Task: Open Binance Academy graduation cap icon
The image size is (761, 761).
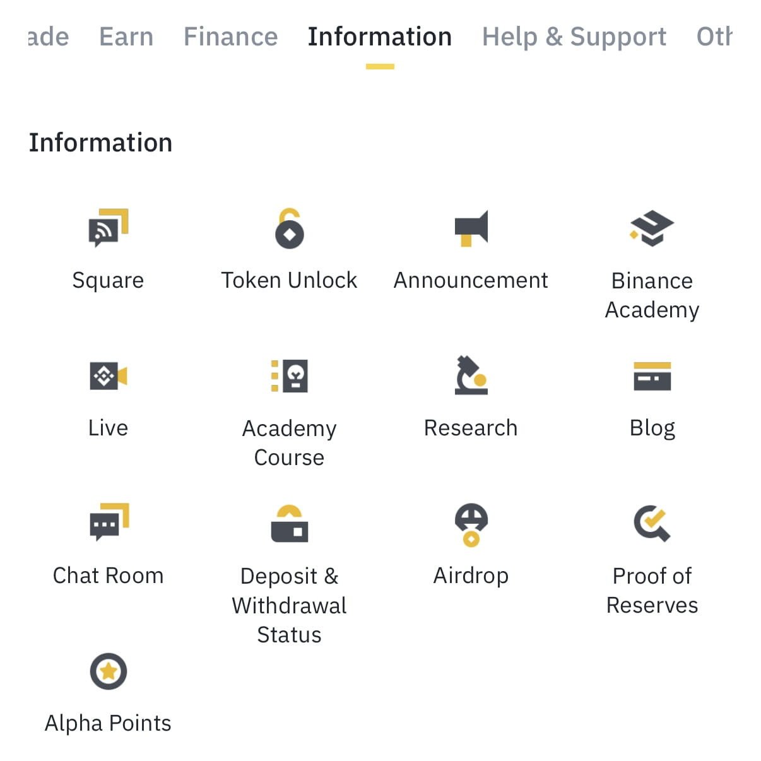Action: click(652, 229)
